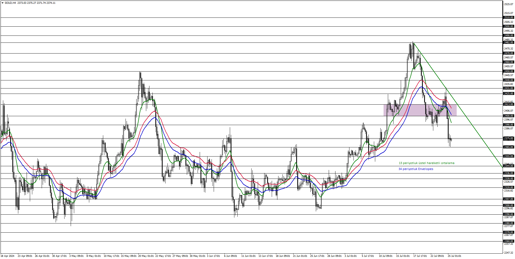The width and height of the screenshot is (515, 259).
Task: Click the 15 Jul 01:01 time label
Action: 403,256
